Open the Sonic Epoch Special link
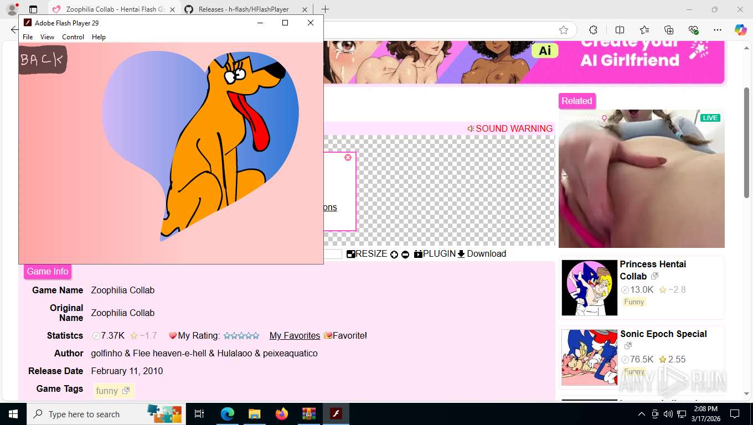 pos(663,334)
